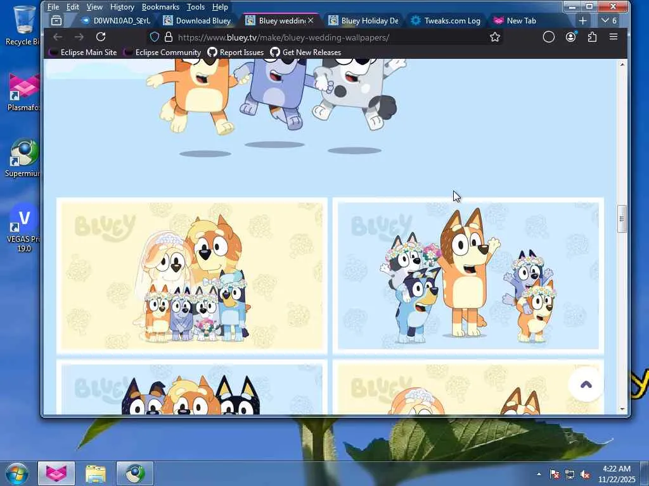649x486 pixels.
Task: Open the Action Center flag icon
Action: pyautogui.click(x=554, y=474)
